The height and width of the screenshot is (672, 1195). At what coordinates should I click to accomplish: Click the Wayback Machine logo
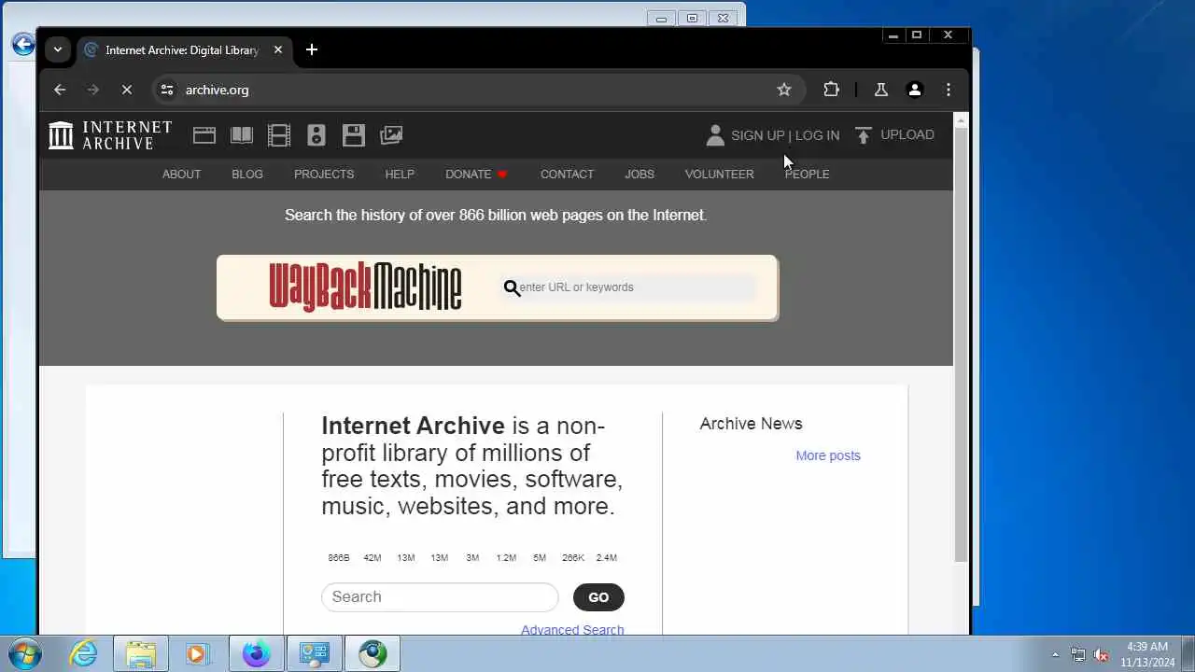365,287
